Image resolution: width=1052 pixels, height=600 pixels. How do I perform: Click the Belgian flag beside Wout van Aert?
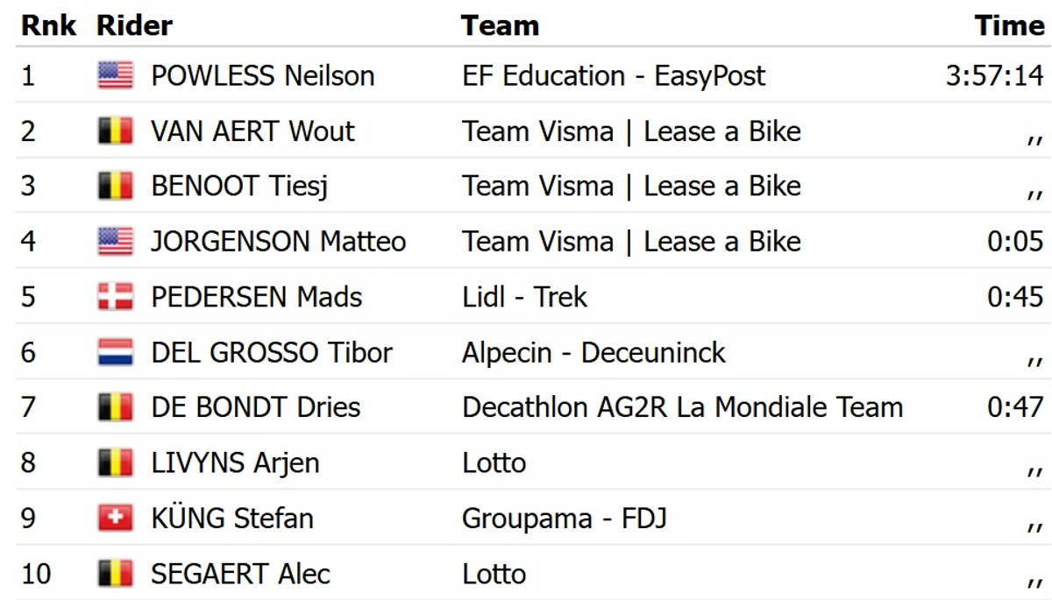point(115,131)
